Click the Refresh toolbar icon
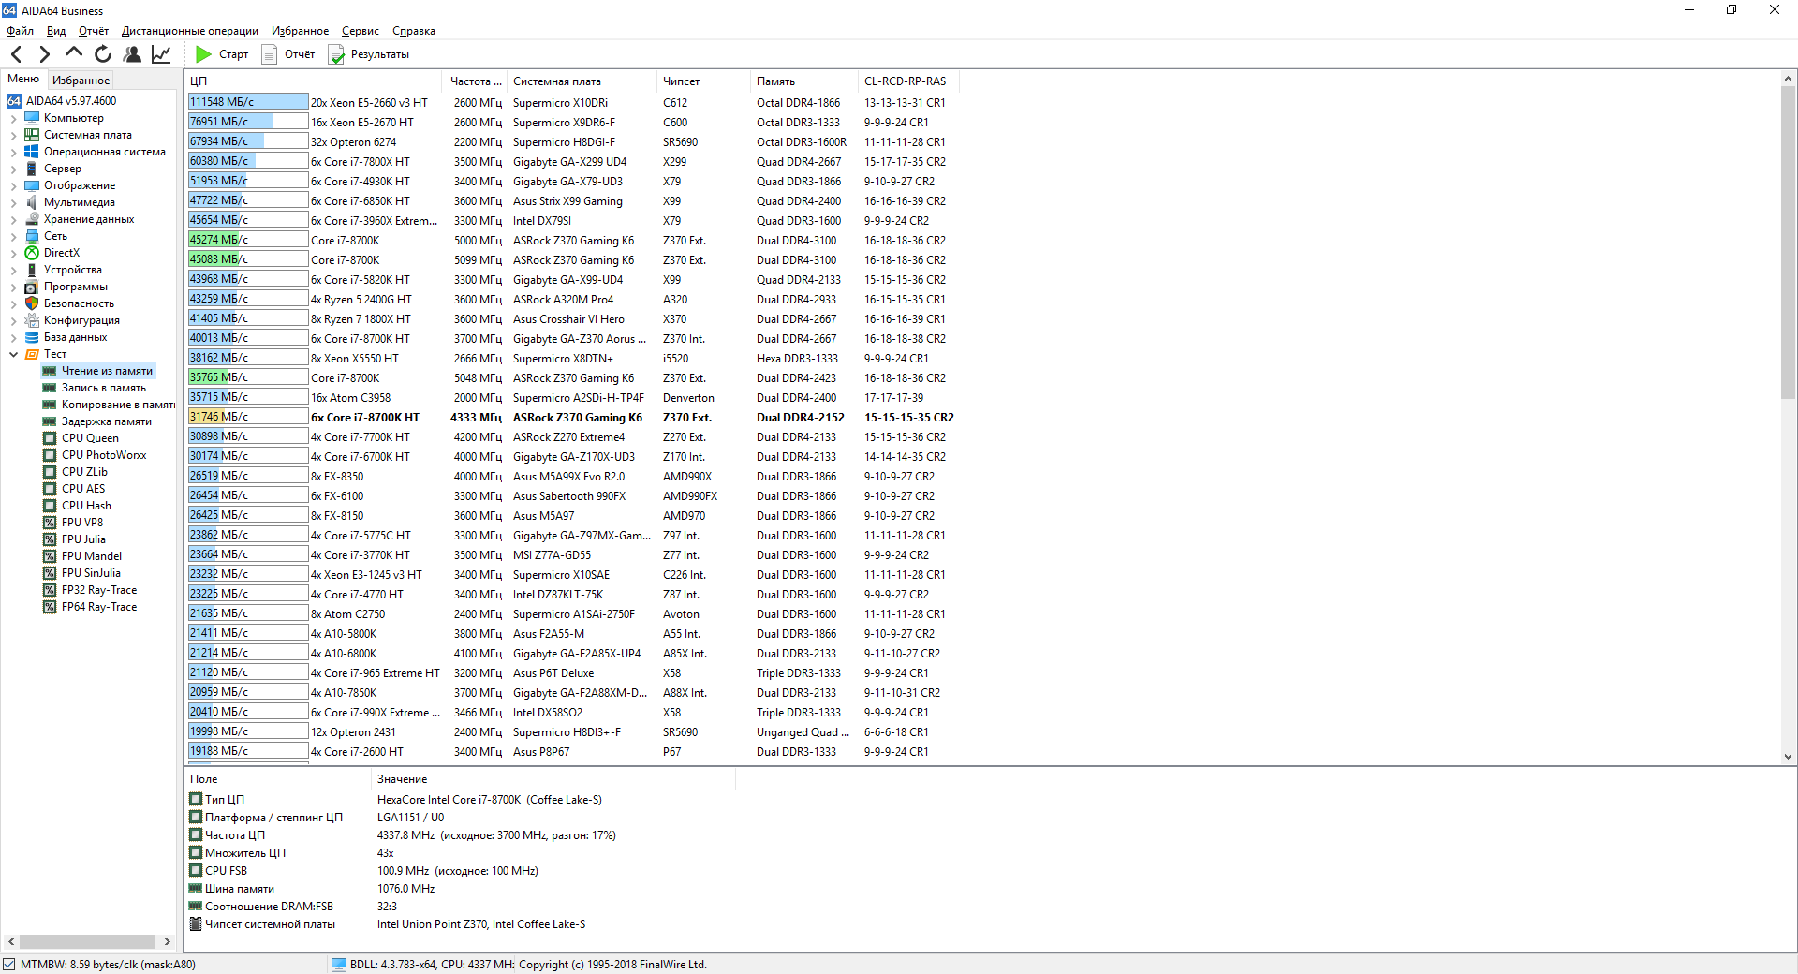This screenshot has height=974, width=1798. pyautogui.click(x=103, y=54)
